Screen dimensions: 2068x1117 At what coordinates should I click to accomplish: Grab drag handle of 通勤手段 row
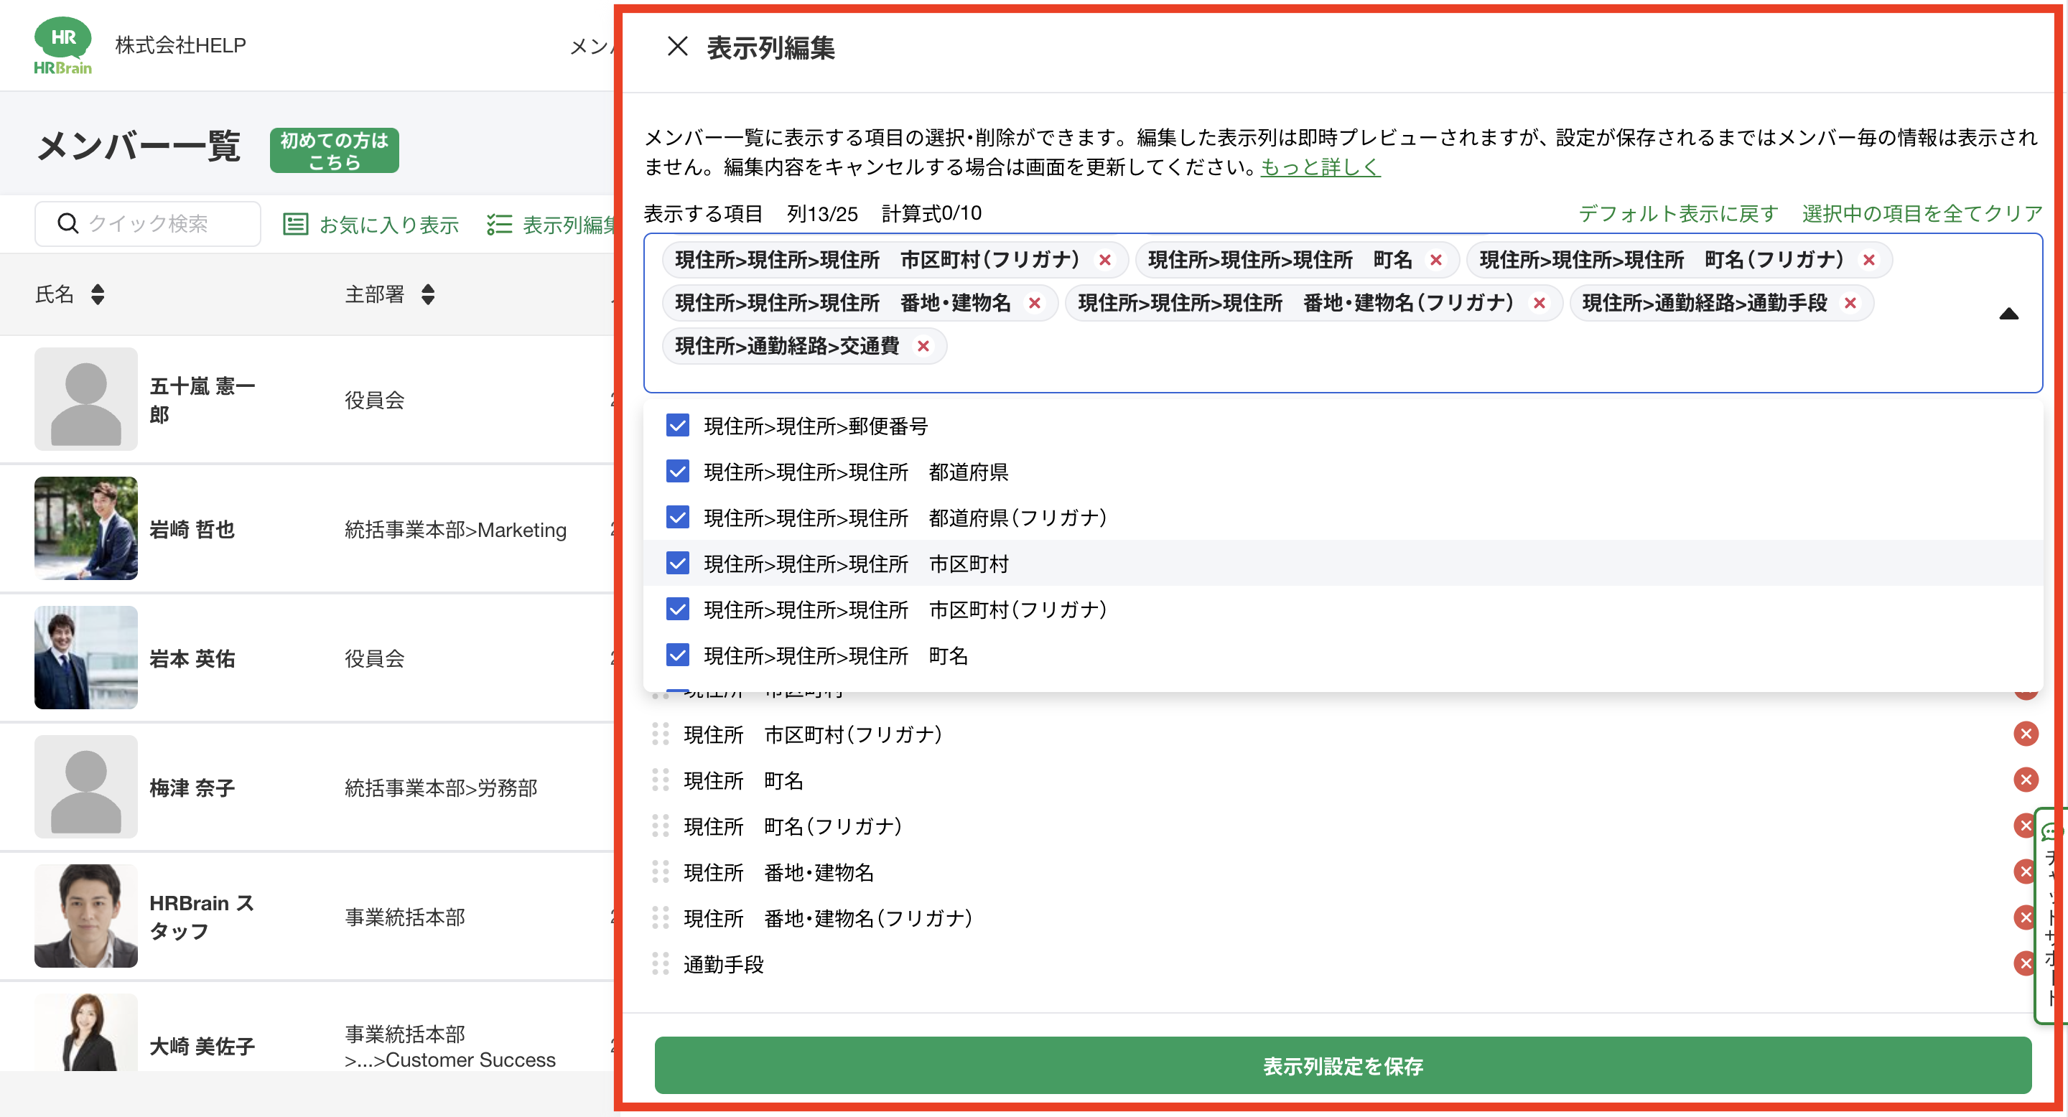pyautogui.click(x=661, y=963)
